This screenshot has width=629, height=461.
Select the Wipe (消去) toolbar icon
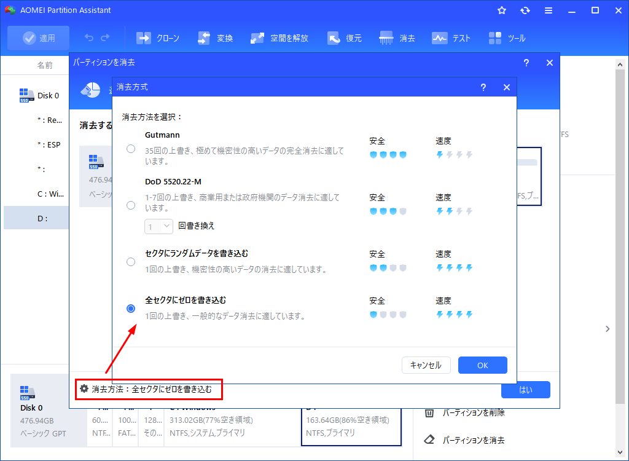387,38
